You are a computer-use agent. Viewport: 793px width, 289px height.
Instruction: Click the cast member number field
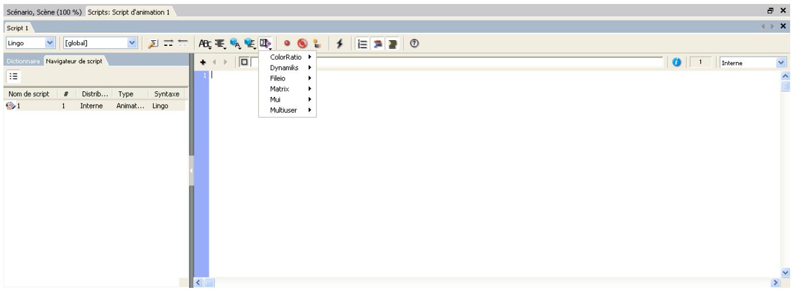tap(700, 62)
